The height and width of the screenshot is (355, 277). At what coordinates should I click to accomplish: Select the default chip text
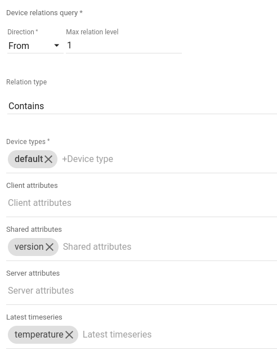tap(29, 159)
